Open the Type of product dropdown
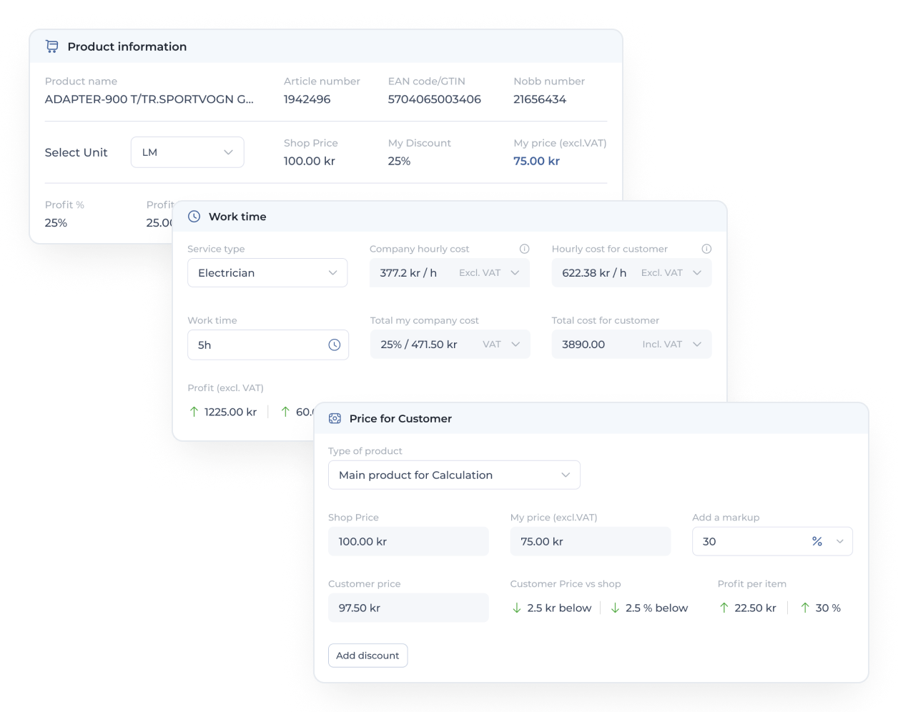Screen dimensions: 898x712 click(x=454, y=475)
